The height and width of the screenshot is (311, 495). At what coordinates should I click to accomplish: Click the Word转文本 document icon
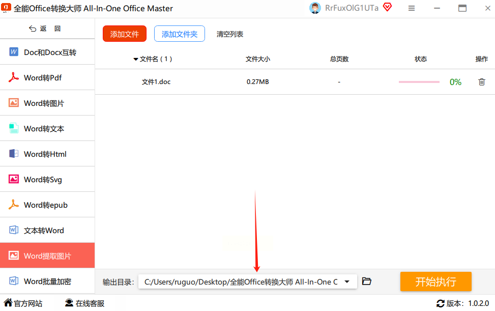pyautogui.click(x=14, y=128)
